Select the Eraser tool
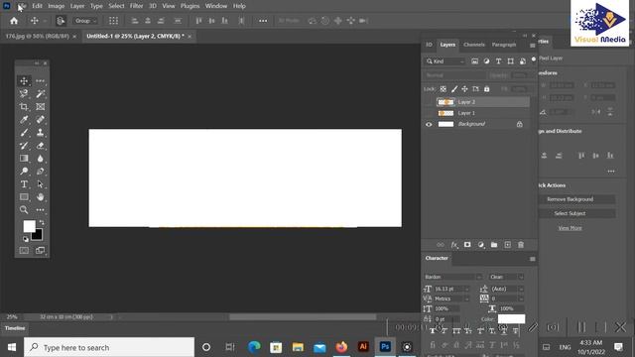635x357 pixels. (40, 146)
